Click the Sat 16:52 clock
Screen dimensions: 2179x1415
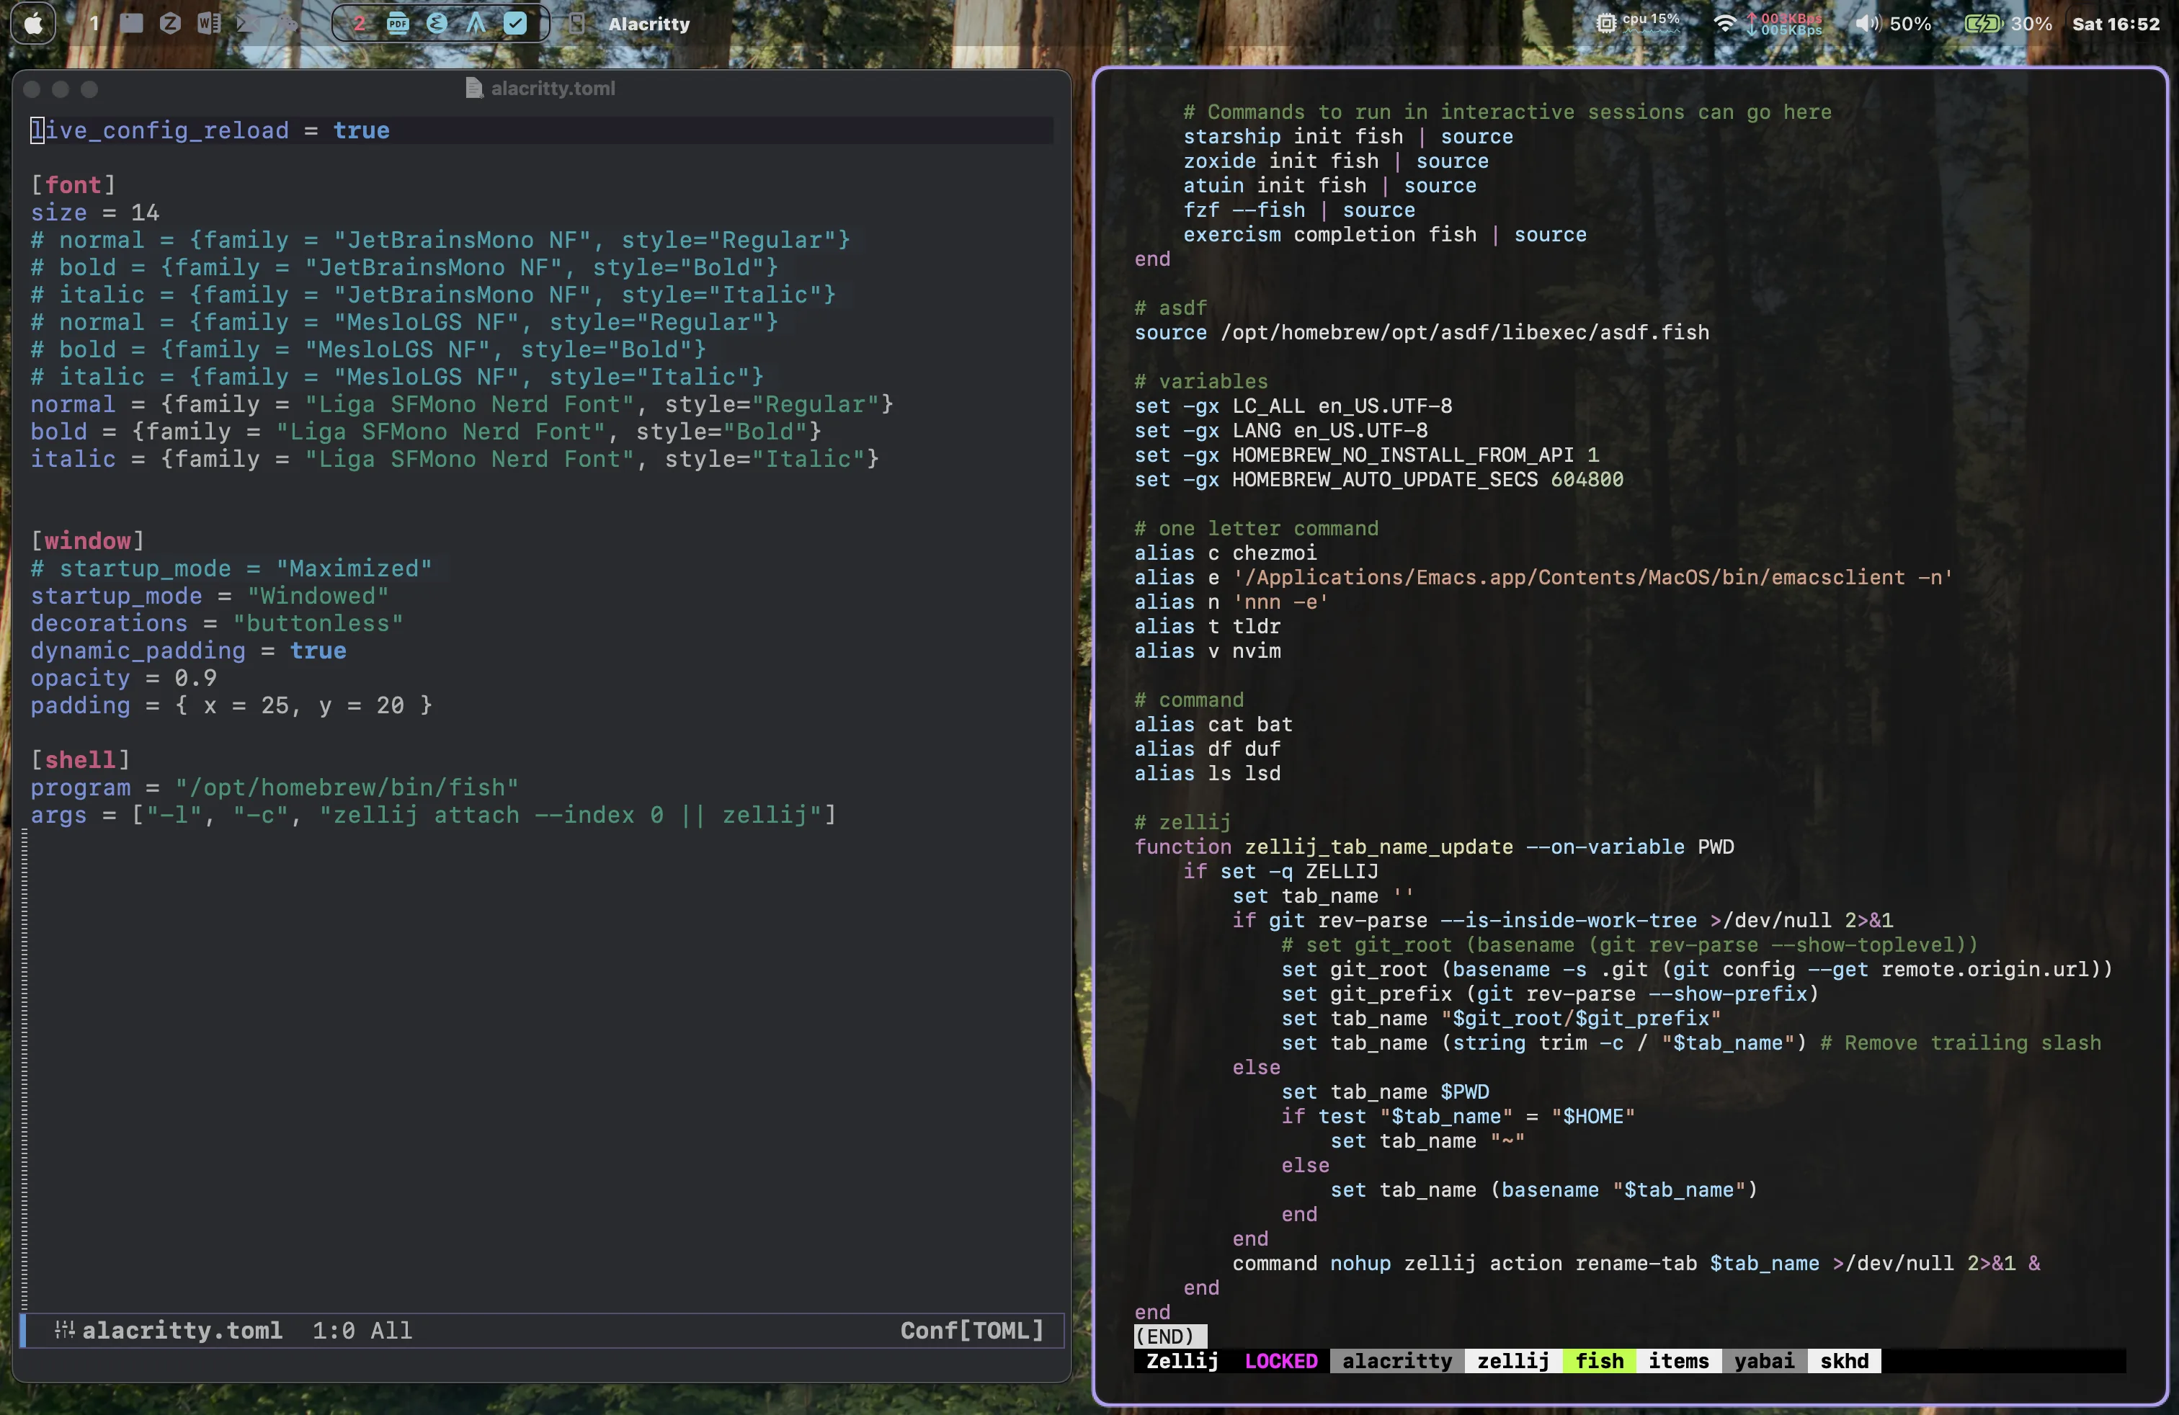tap(2115, 24)
